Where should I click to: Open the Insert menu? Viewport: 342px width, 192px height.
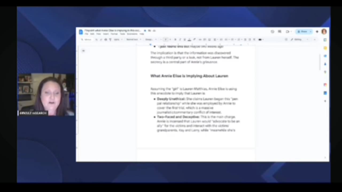pyautogui.click(x=106, y=34)
